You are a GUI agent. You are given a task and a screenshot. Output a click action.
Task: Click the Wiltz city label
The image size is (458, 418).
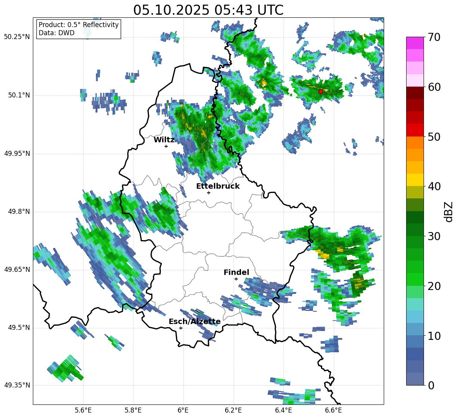tap(164, 140)
